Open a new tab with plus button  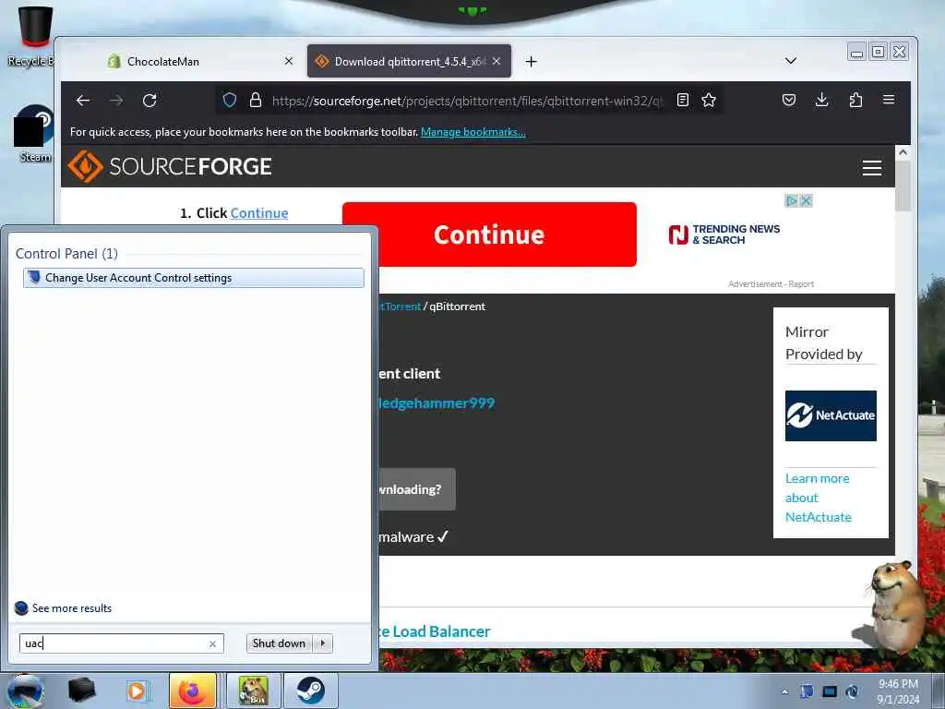pos(531,62)
